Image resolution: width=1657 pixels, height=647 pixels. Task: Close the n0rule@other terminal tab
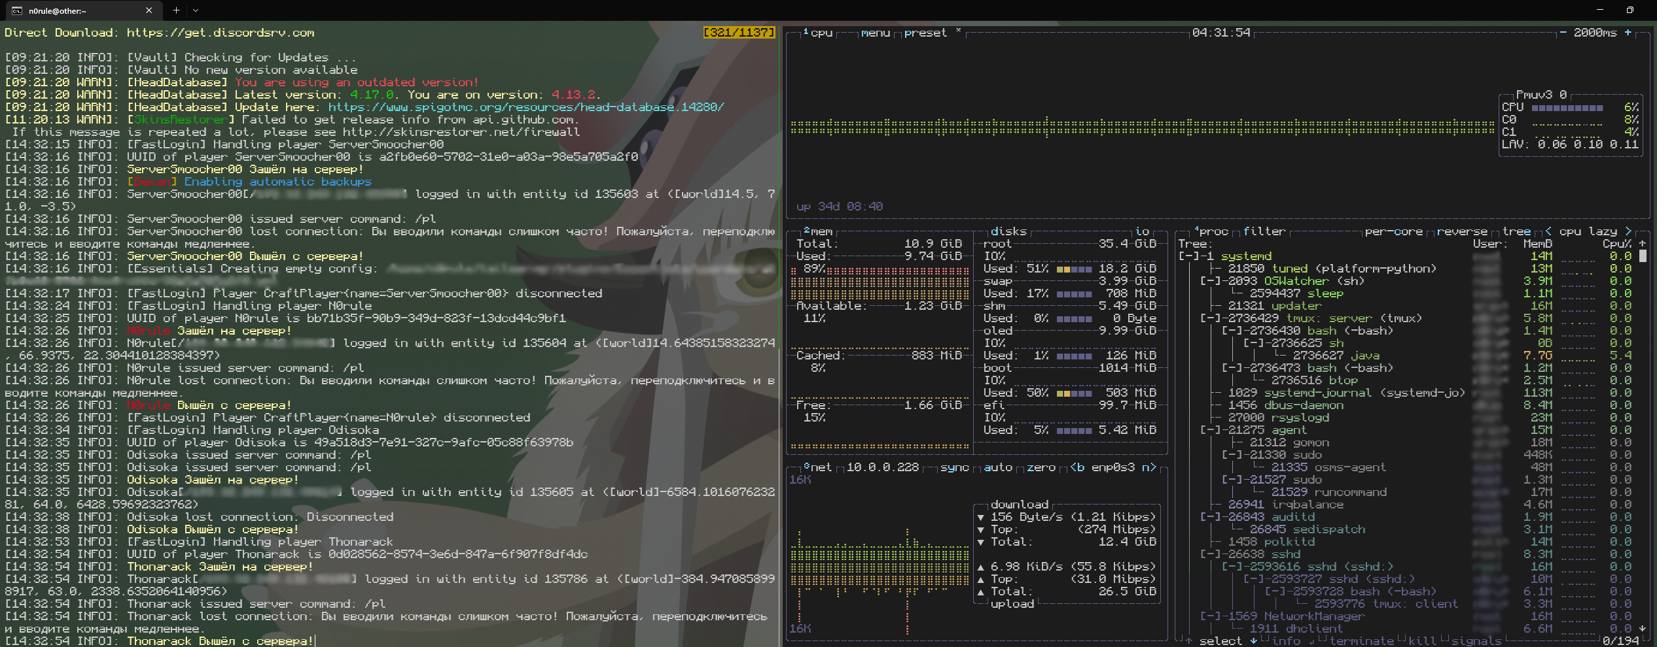pyautogui.click(x=149, y=10)
